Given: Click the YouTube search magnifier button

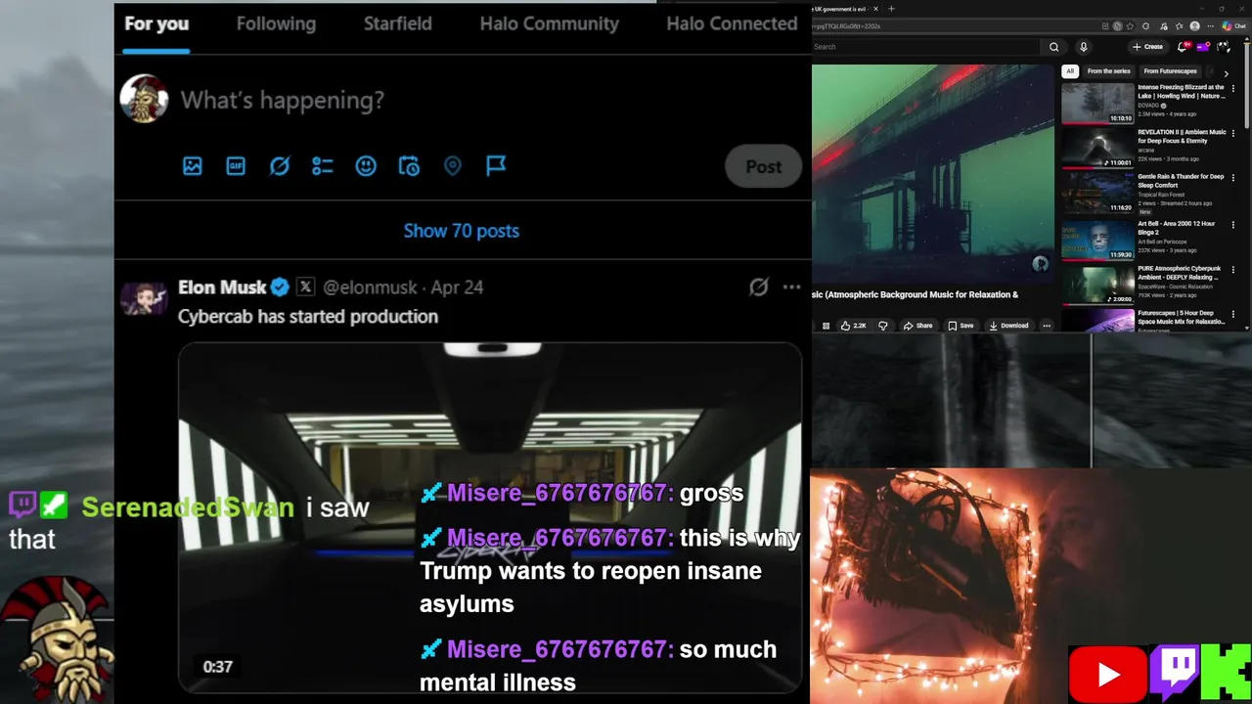Looking at the screenshot, I should pos(1053,47).
